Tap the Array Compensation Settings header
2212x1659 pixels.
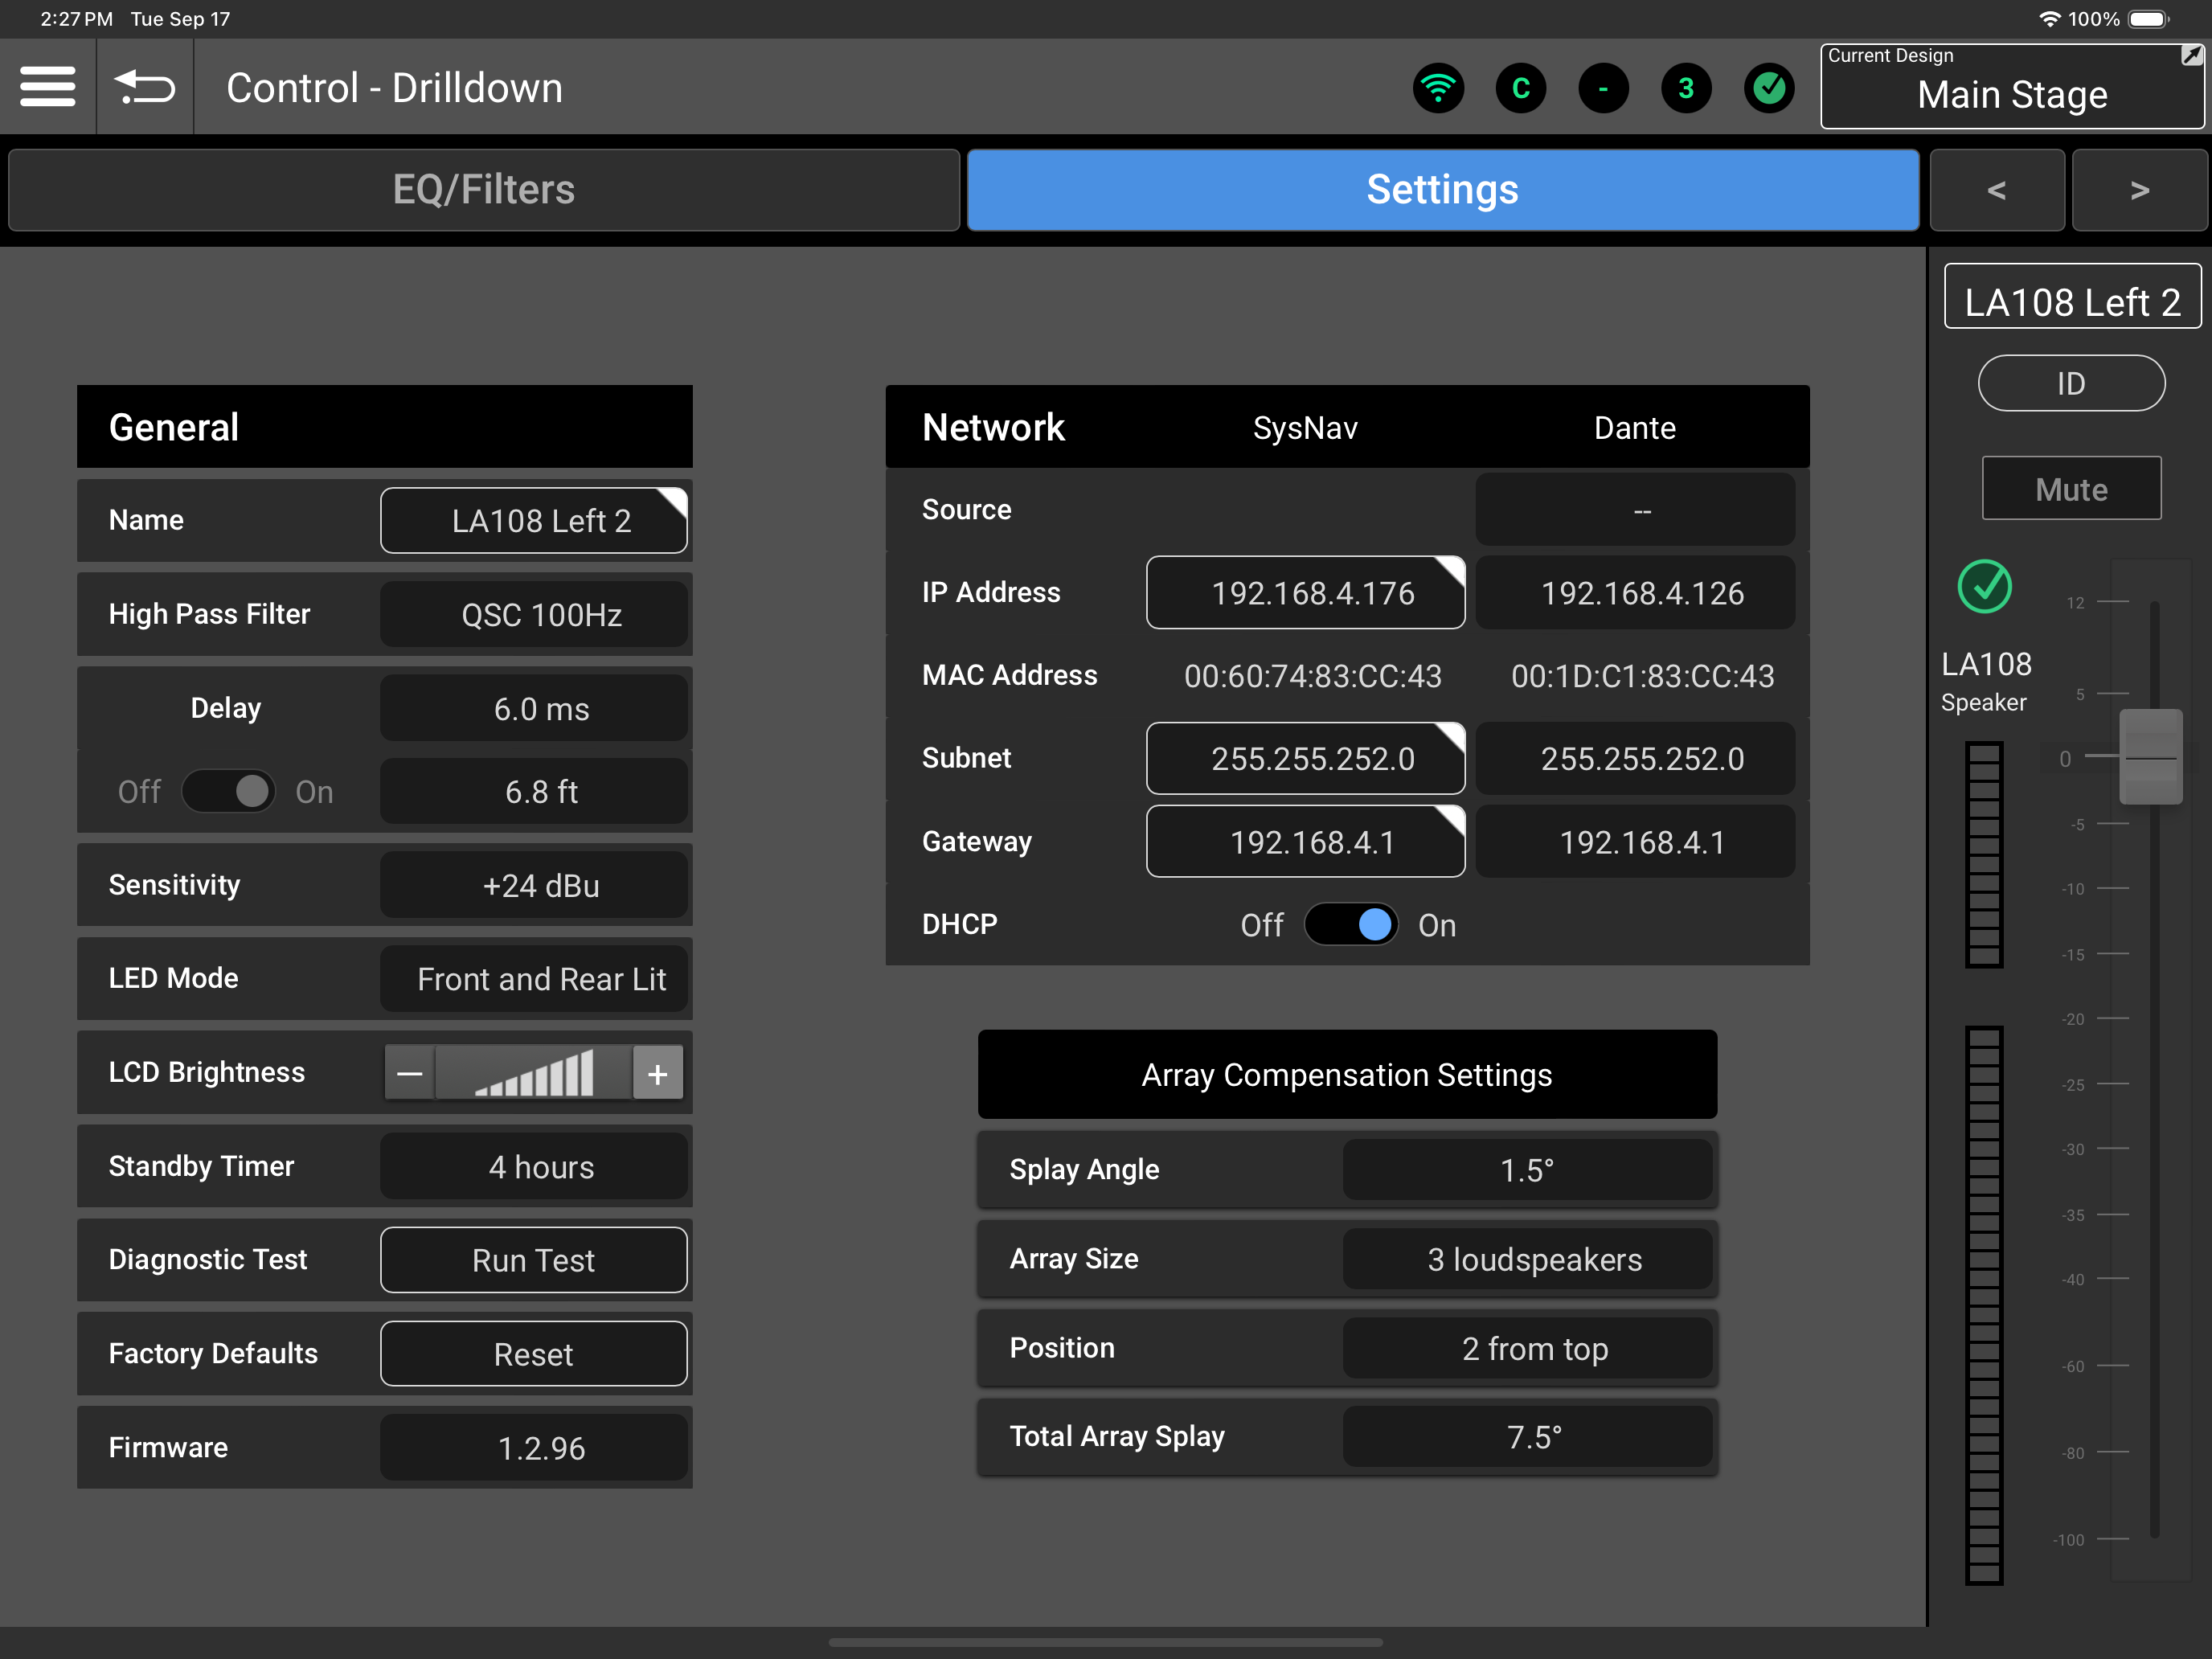point(1347,1074)
